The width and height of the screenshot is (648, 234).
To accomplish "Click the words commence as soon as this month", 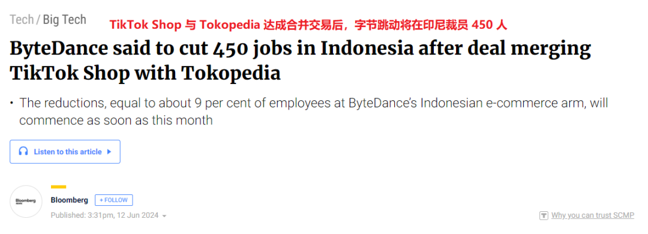I will point(116,121).
